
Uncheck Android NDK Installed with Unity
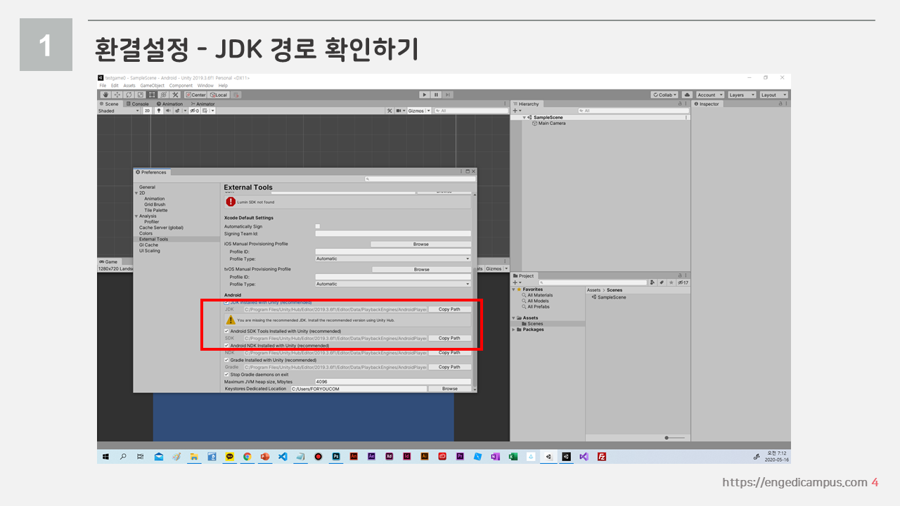click(226, 346)
